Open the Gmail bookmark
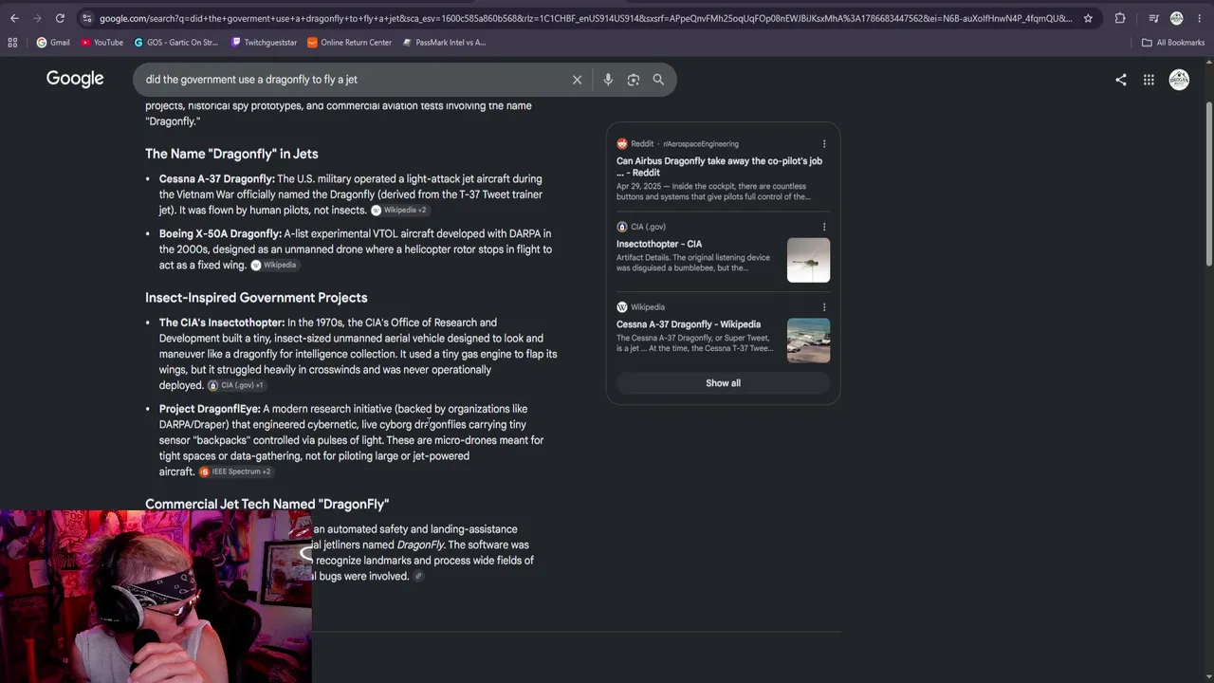 [53, 43]
